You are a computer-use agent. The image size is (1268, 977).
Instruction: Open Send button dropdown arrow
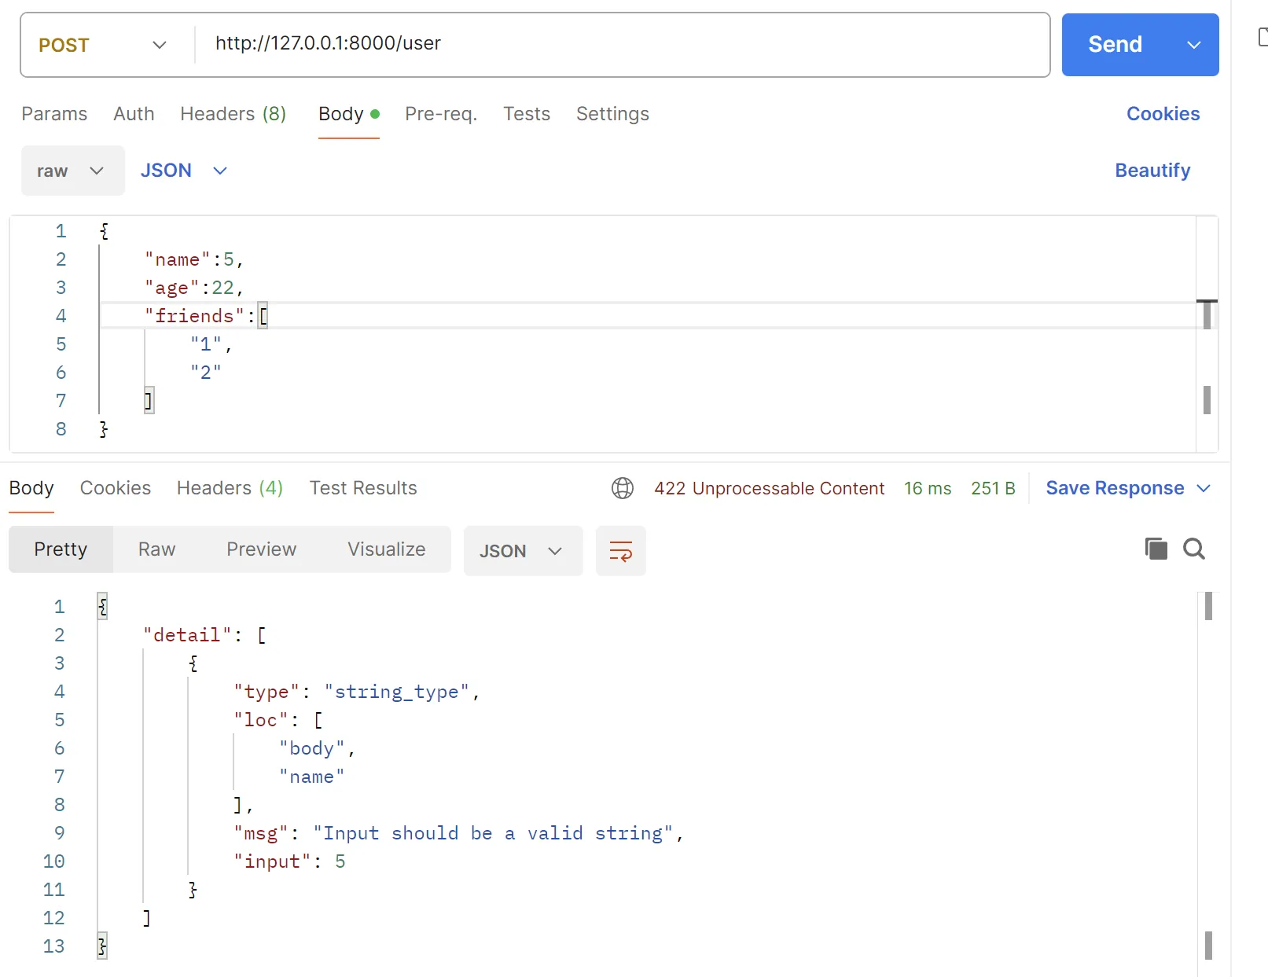1194,45
